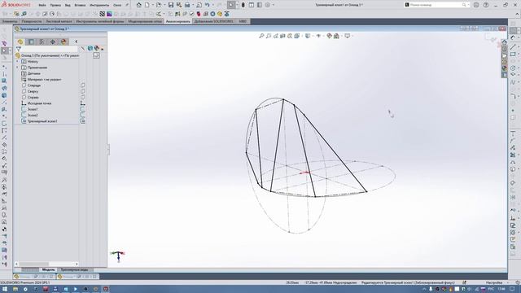The height and width of the screenshot is (293, 521).
Task: Activate the Select cursor tool in top bar
Action: [231, 5]
